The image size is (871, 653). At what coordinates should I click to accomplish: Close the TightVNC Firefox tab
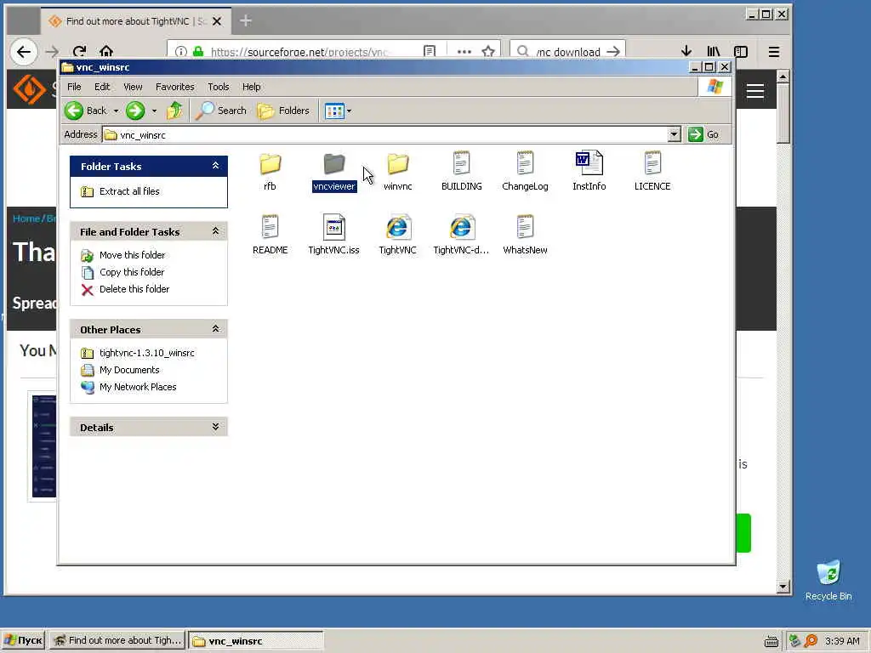click(x=217, y=21)
